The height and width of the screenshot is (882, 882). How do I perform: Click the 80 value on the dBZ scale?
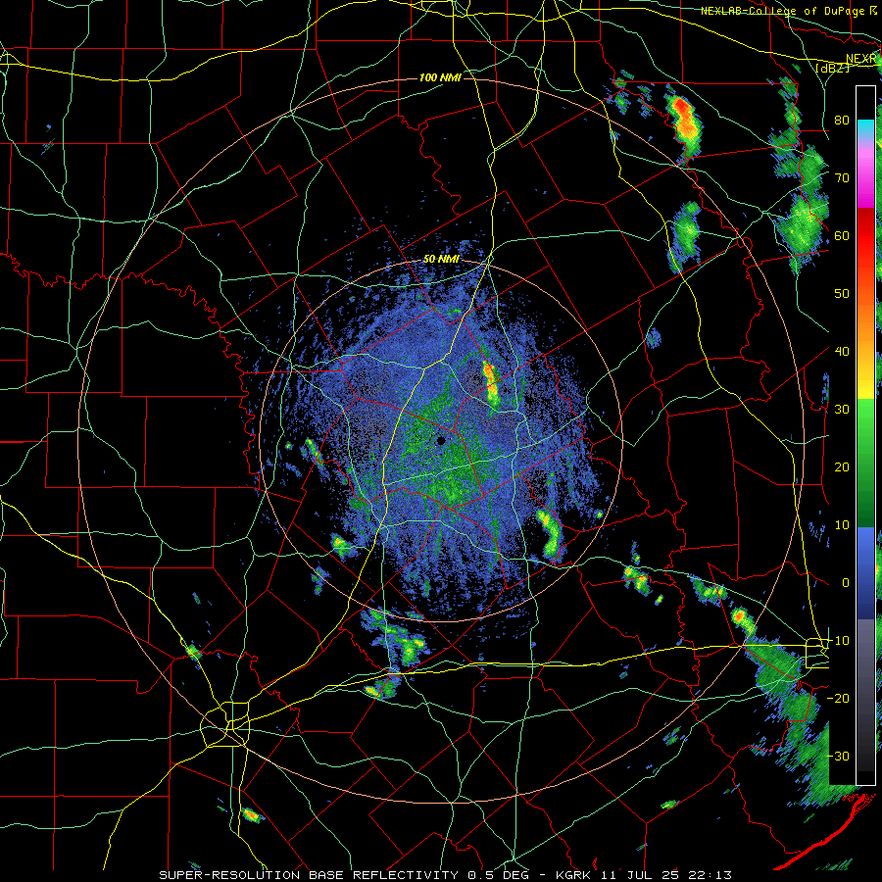point(842,120)
